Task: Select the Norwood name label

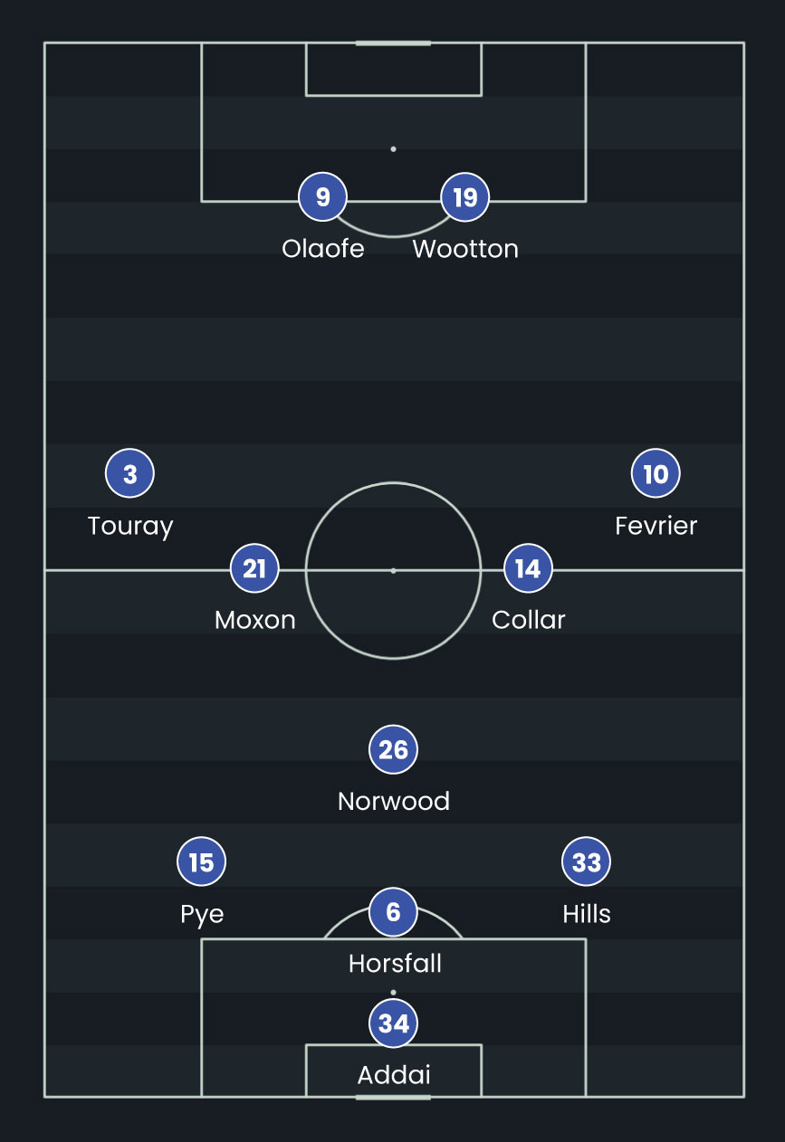Action: point(393,802)
